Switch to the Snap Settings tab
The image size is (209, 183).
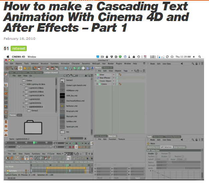179,147
